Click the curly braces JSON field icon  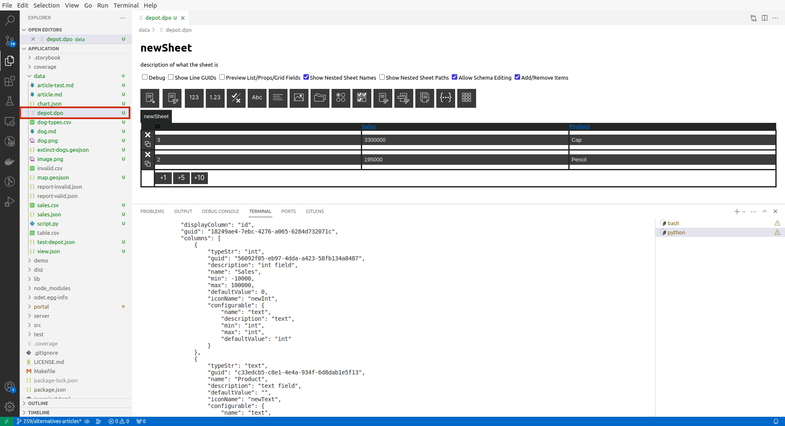click(446, 98)
